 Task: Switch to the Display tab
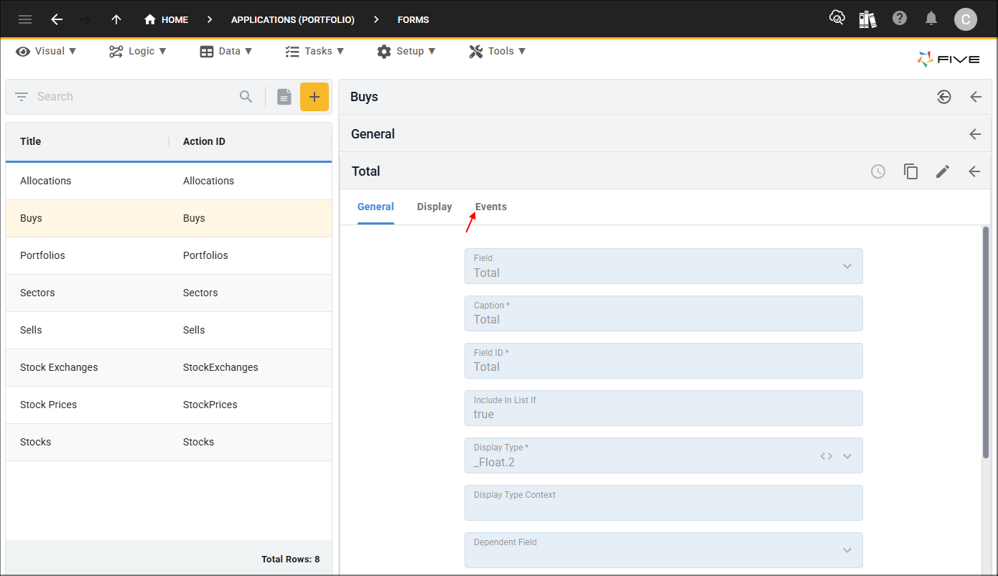tap(434, 207)
